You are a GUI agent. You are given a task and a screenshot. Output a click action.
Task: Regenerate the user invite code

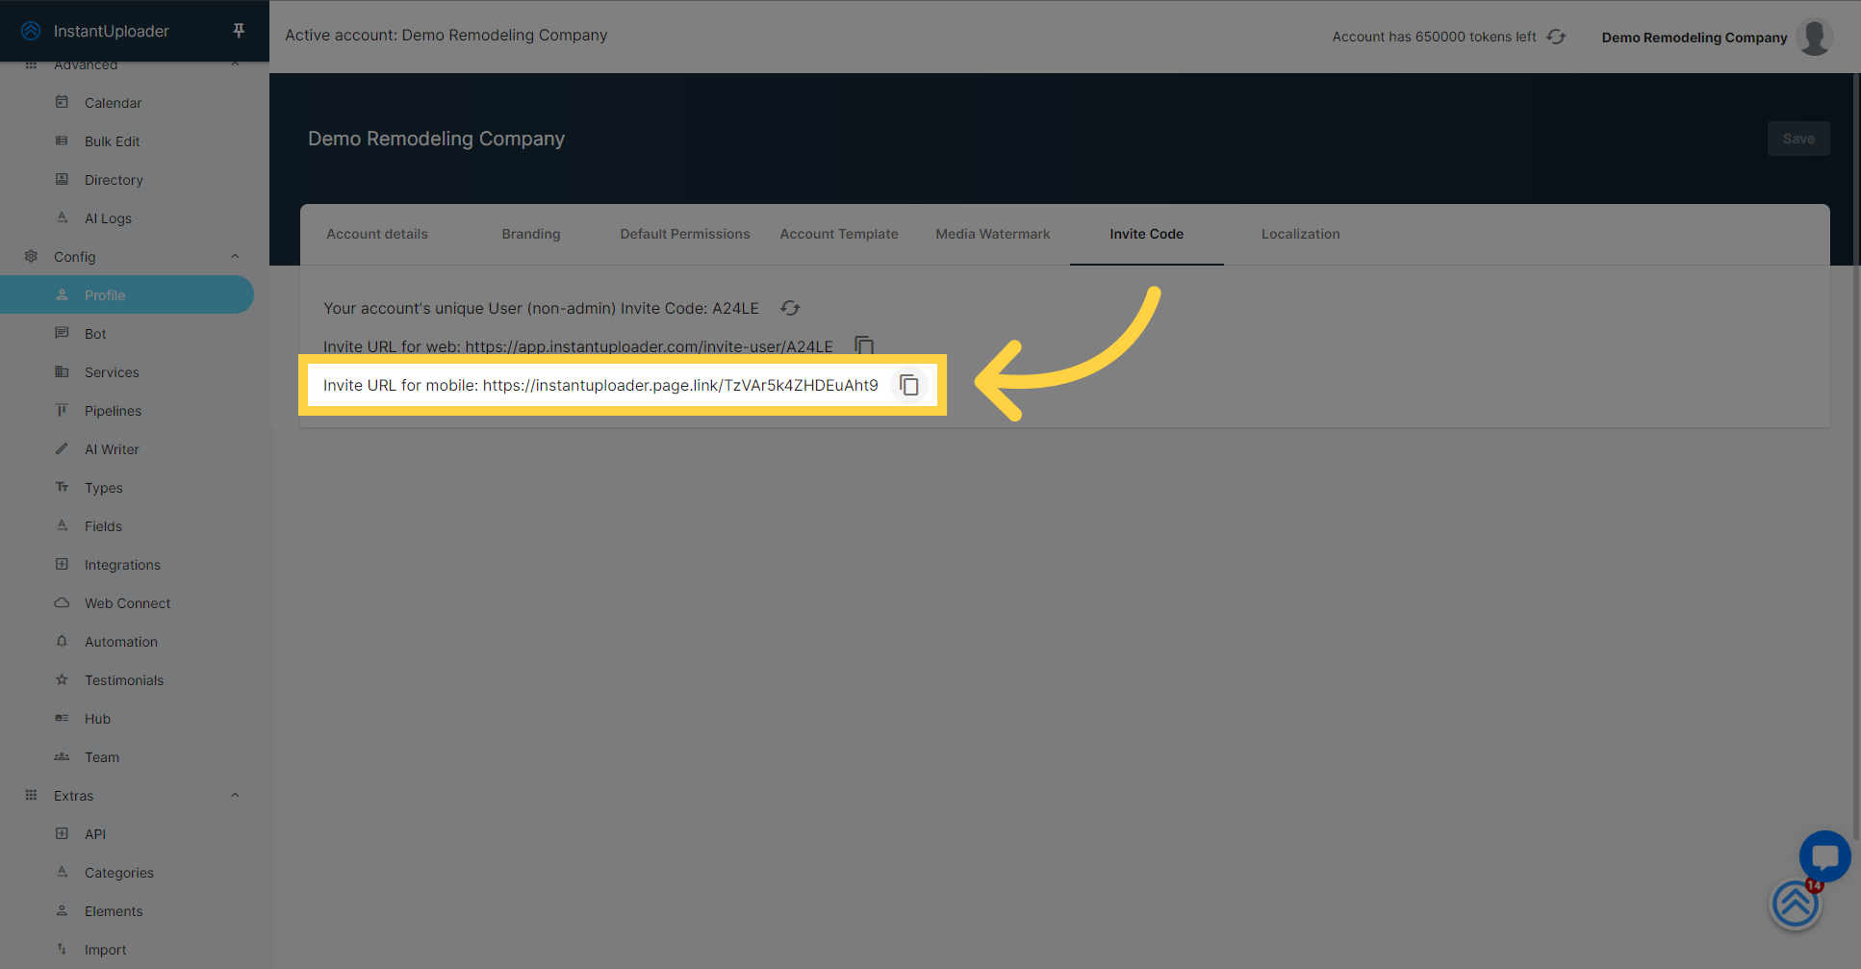(790, 308)
